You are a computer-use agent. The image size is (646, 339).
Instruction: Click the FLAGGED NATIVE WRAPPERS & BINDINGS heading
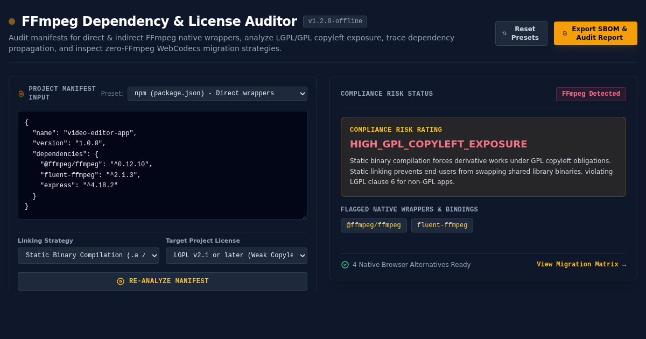[x=409, y=210]
